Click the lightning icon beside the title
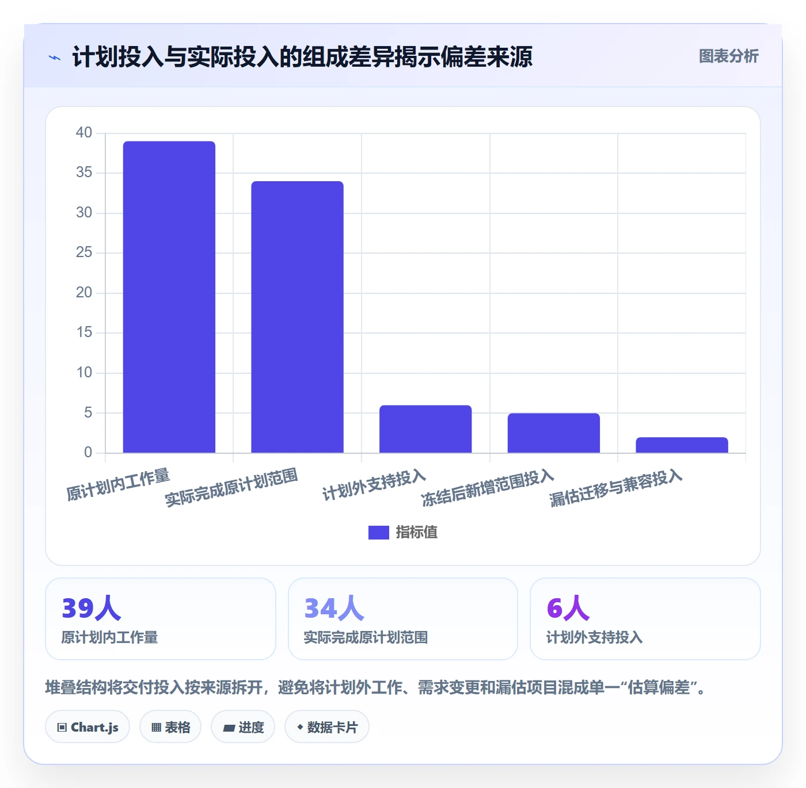The image size is (806, 788). [x=55, y=58]
